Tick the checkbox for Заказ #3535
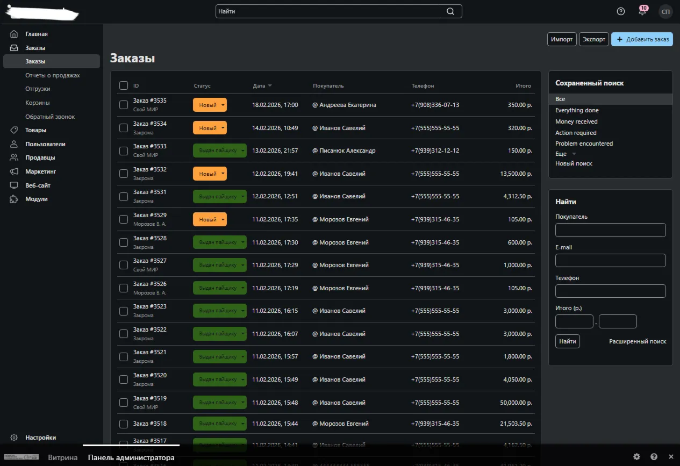This screenshot has height=466, width=680. (124, 105)
